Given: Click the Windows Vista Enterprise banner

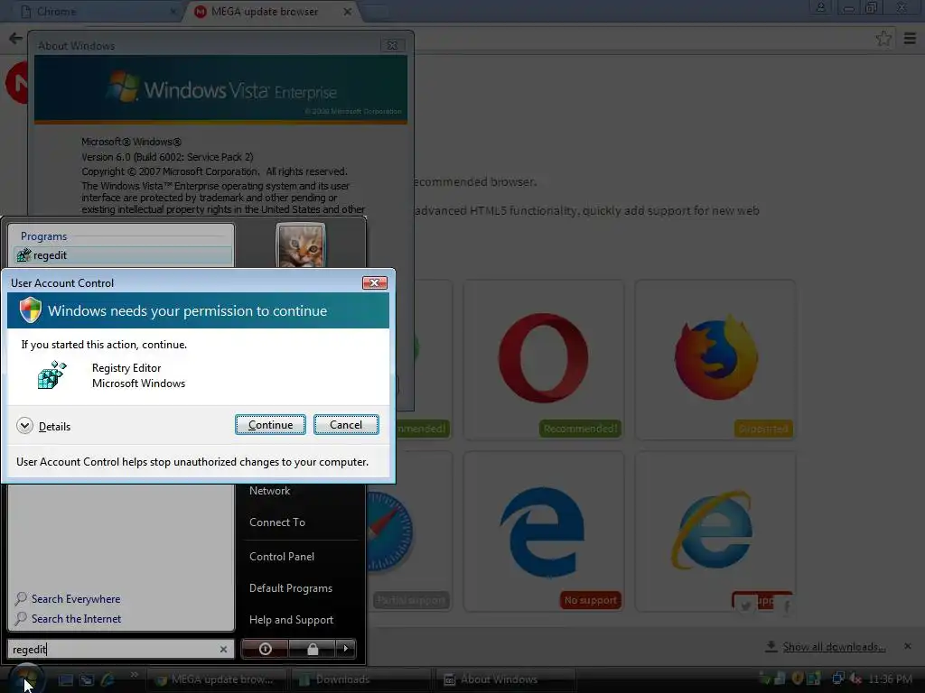Looking at the screenshot, I should point(220,89).
